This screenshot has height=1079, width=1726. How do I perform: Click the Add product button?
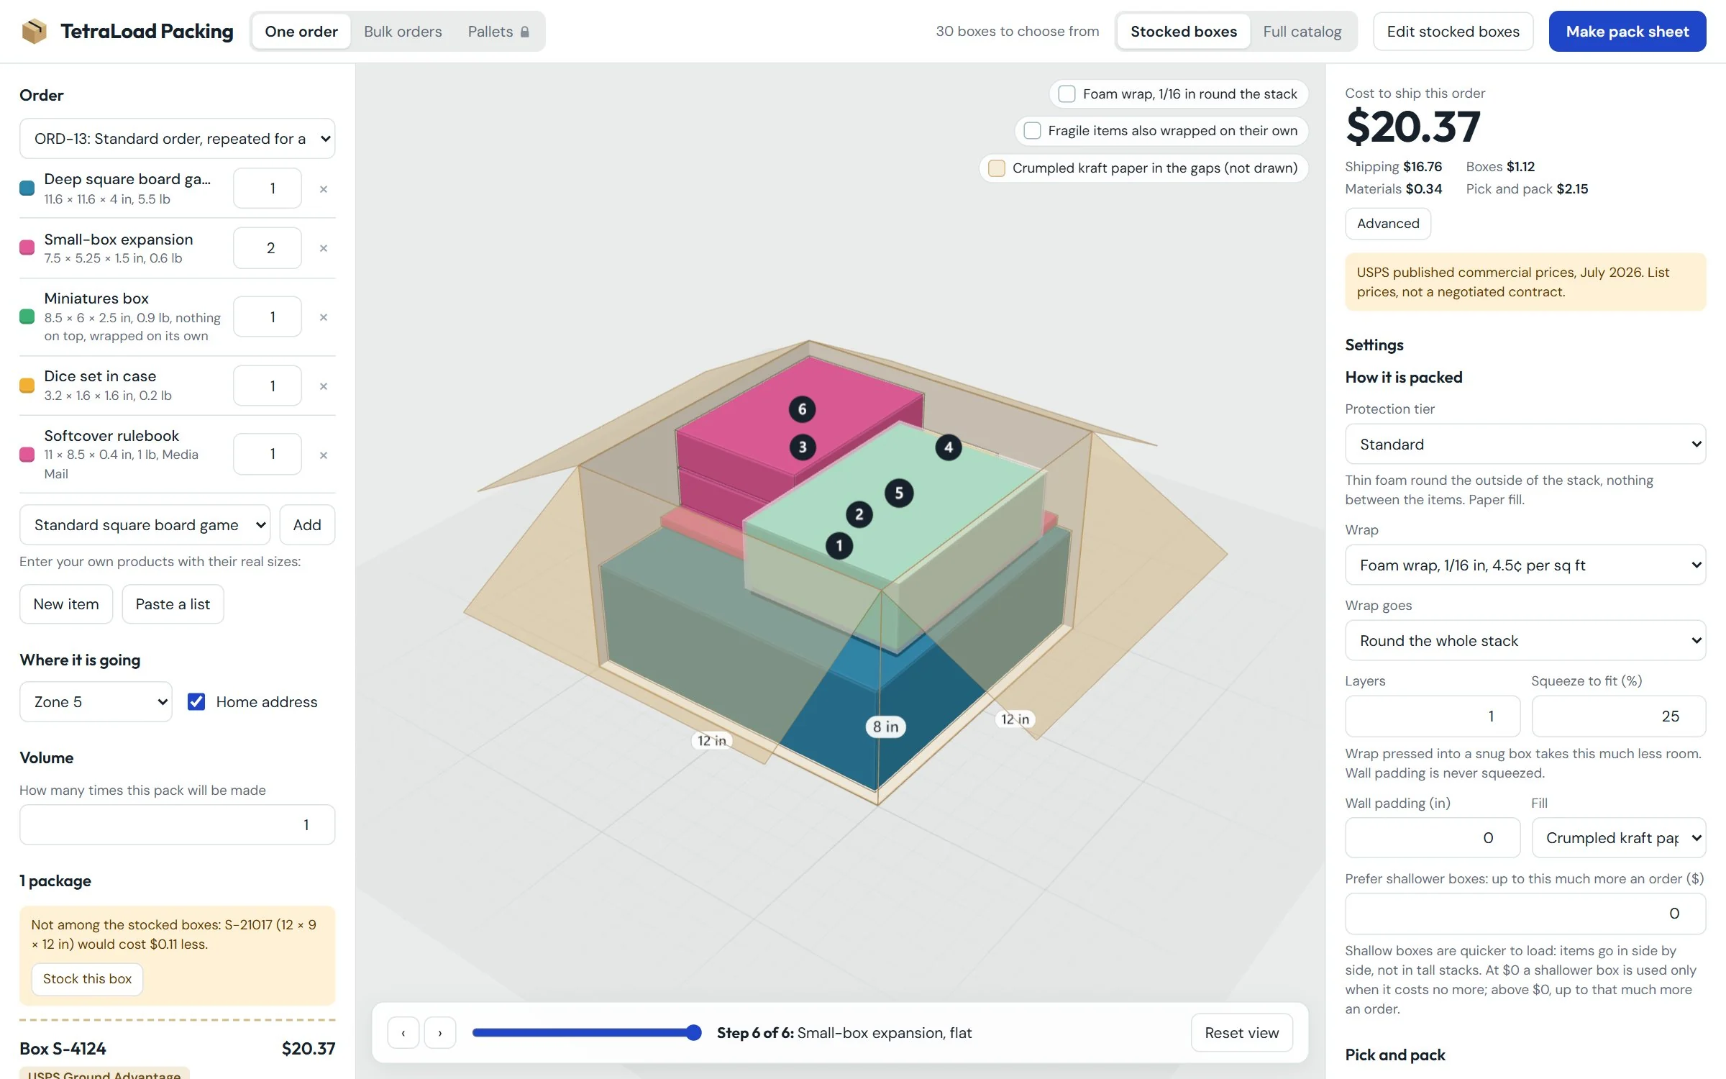[x=307, y=525]
